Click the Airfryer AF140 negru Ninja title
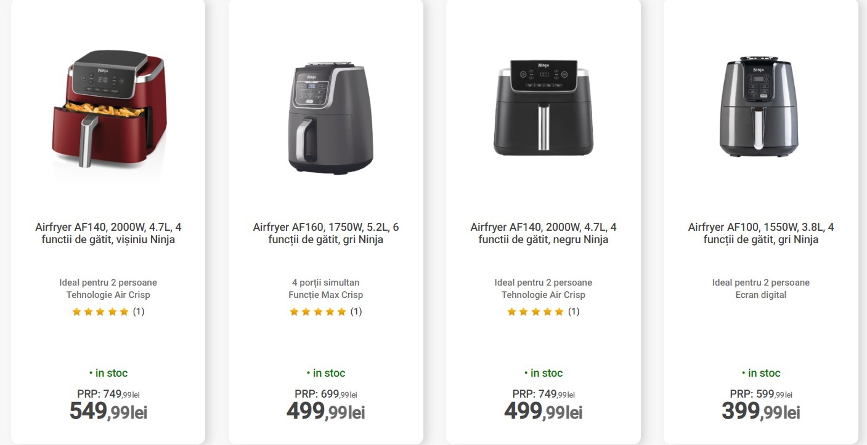 543,233
